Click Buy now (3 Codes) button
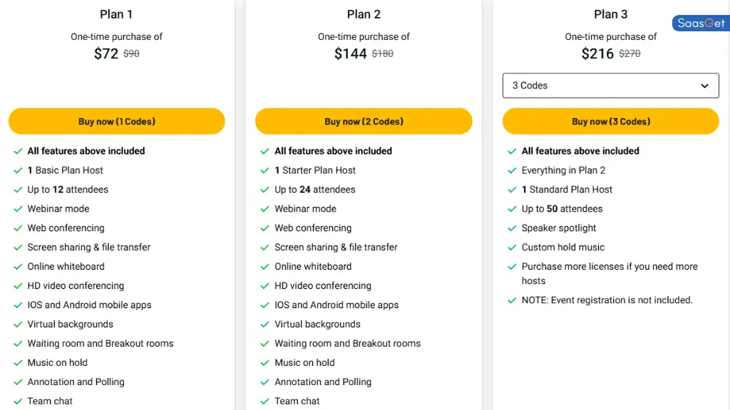Screen dimensions: 730x410 (611, 121)
